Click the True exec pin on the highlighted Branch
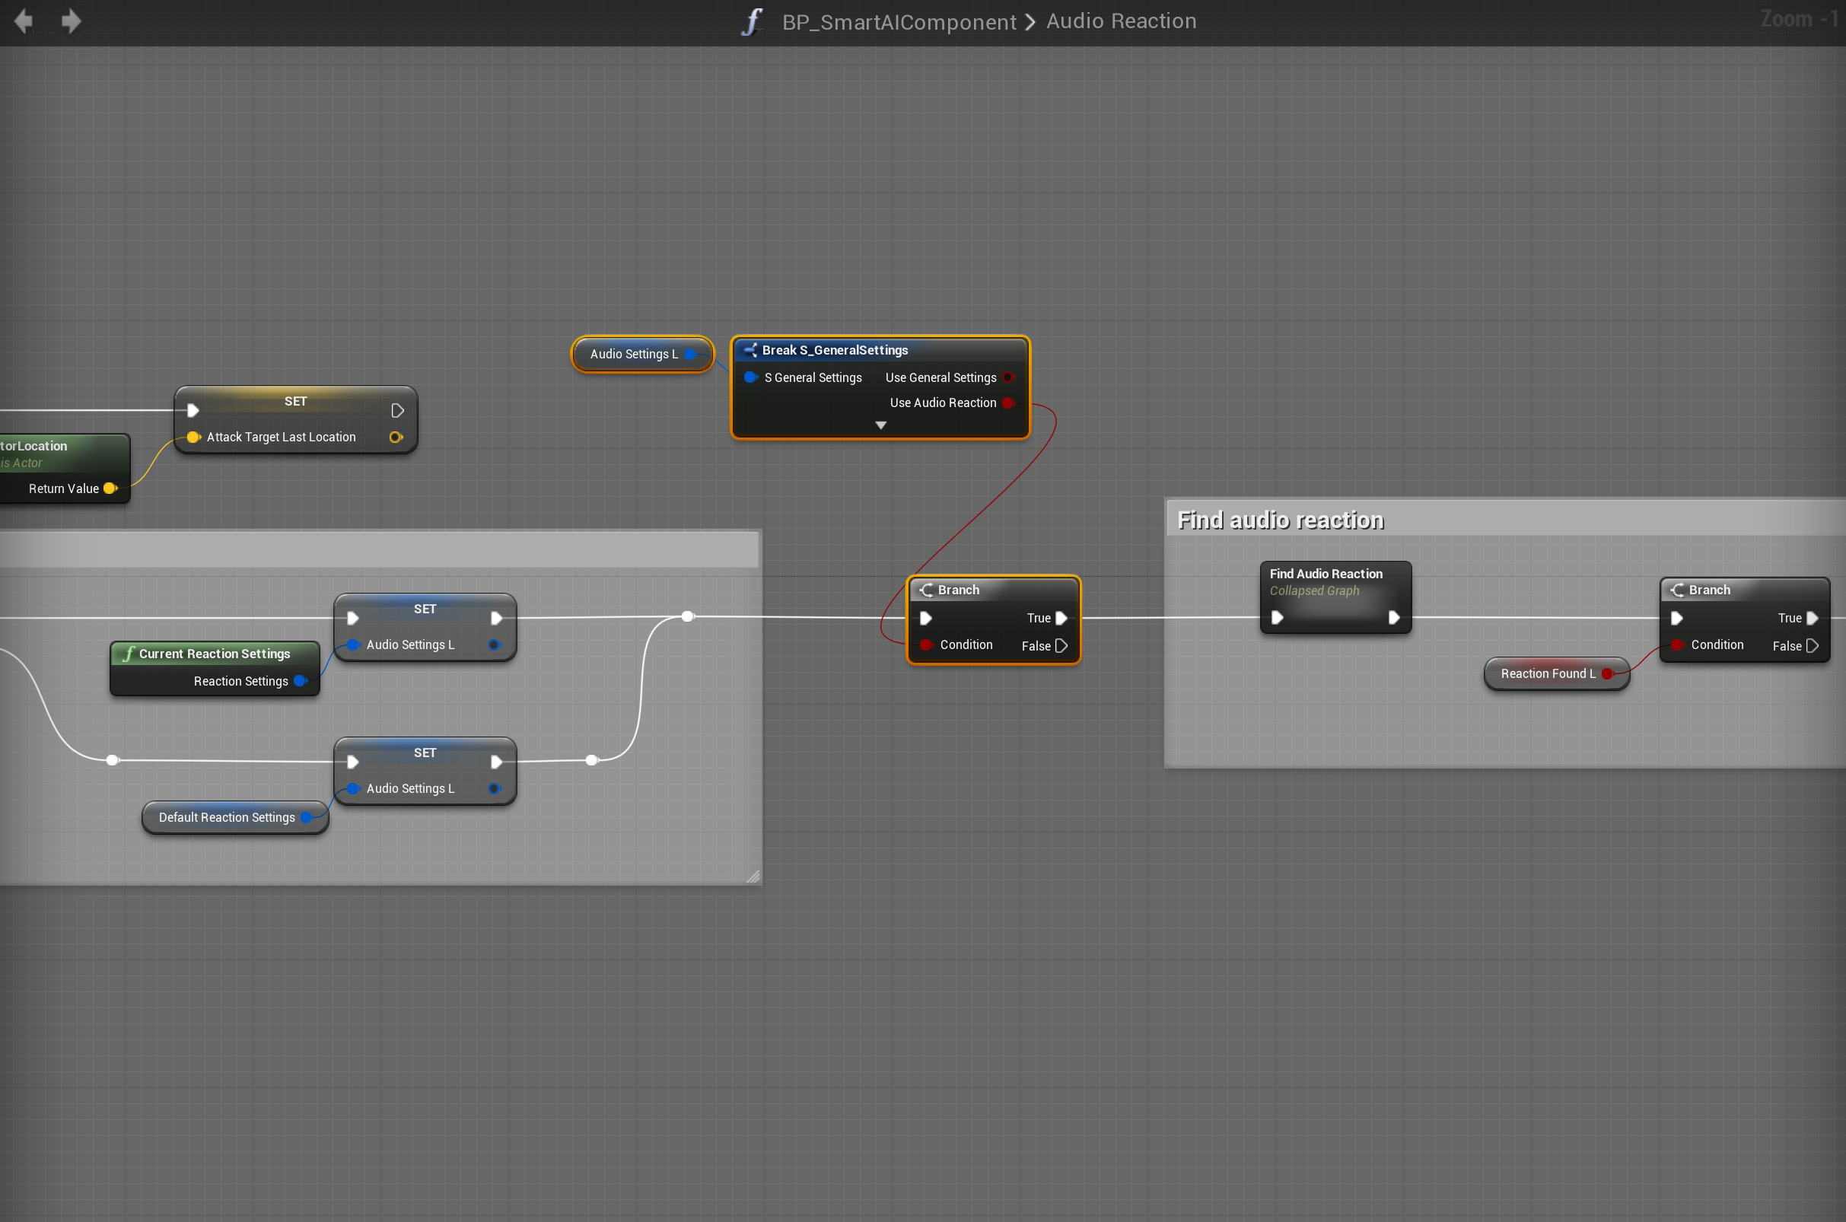The image size is (1846, 1222). pyautogui.click(x=1061, y=618)
